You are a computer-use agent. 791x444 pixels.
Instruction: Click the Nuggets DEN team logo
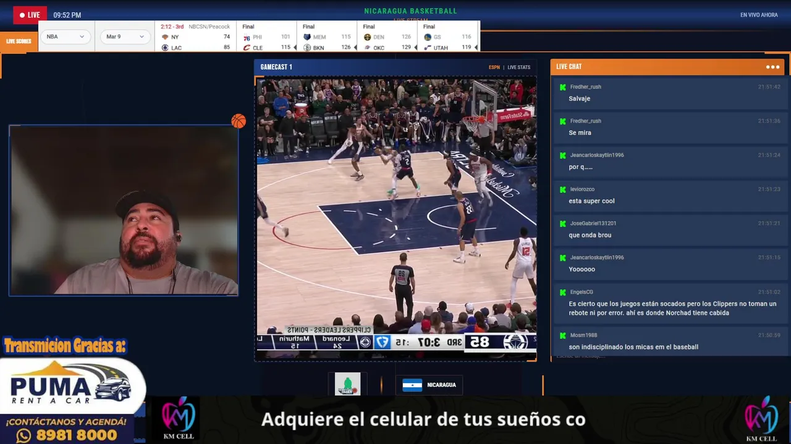point(367,37)
